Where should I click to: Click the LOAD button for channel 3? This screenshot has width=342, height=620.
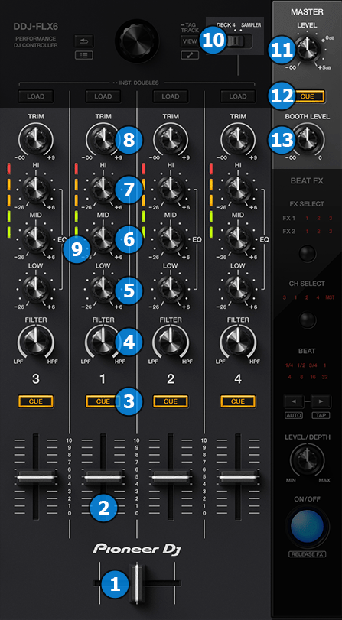pyautogui.click(x=36, y=96)
